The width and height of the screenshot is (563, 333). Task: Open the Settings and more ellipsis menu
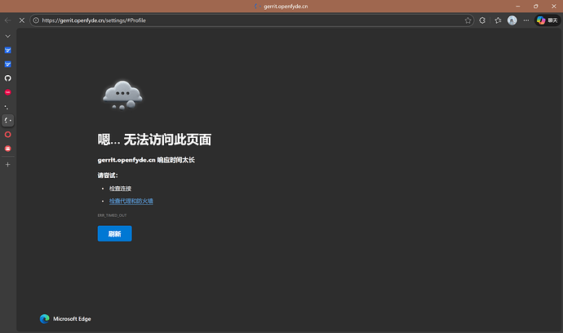(526, 20)
